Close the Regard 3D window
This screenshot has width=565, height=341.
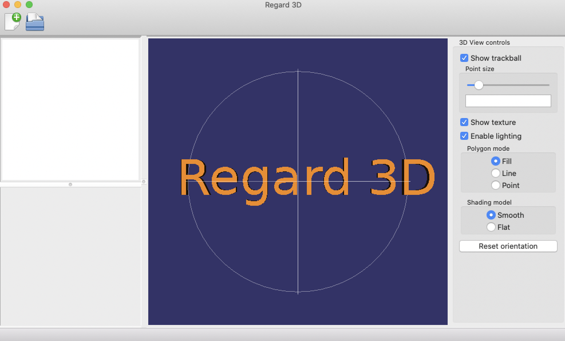[6, 5]
